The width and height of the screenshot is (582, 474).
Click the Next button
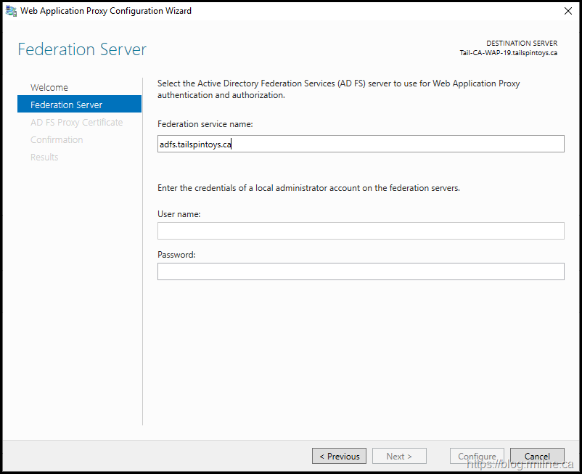(x=399, y=457)
